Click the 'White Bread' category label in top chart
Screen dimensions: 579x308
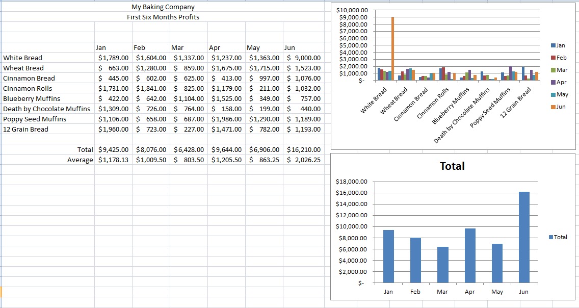(x=373, y=100)
